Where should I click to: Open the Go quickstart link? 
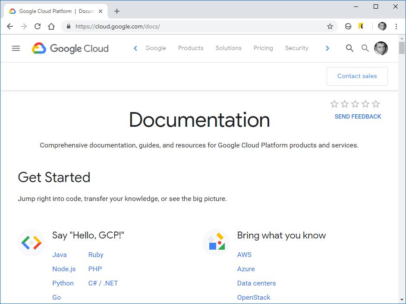tap(57, 298)
